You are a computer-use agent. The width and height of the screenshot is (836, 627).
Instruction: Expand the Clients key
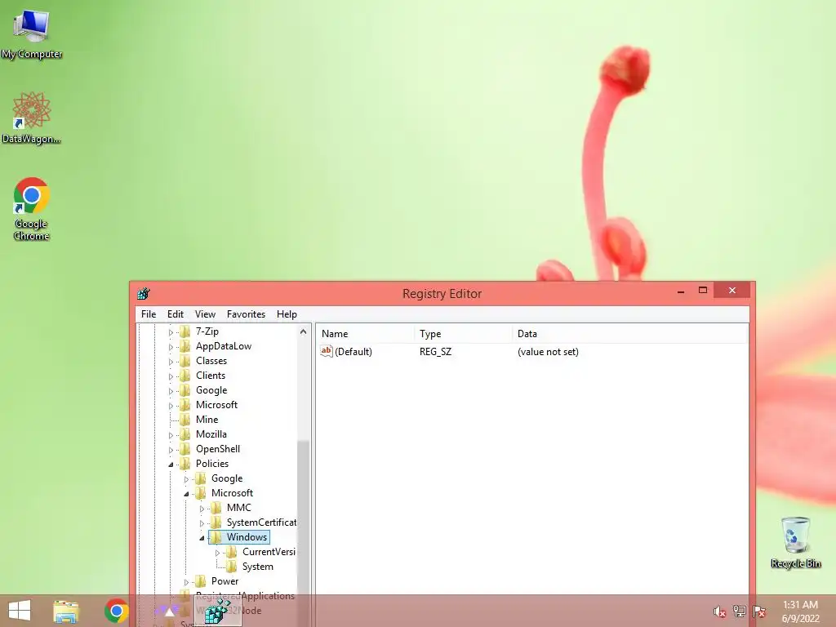[171, 376]
